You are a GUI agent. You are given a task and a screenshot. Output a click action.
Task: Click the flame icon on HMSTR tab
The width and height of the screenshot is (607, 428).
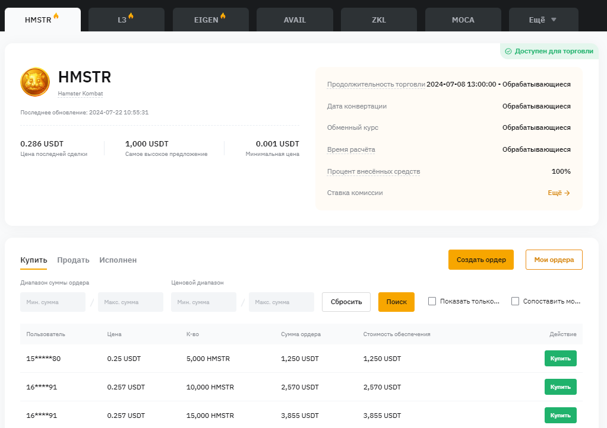point(56,16)
